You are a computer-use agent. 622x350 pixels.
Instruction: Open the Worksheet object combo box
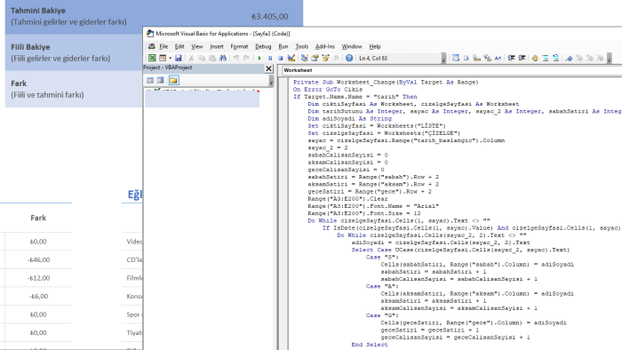pos(451,70)
